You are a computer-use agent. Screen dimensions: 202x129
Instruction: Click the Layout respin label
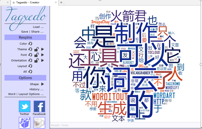(22, 66)
